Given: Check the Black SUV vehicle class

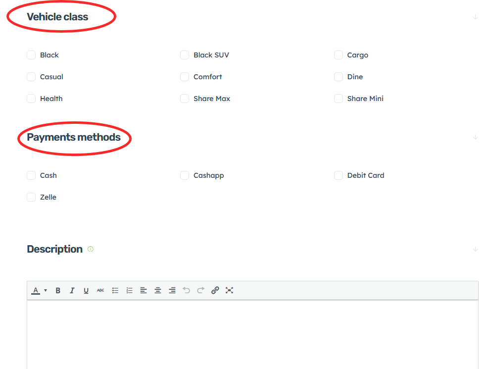Looking at the screenshot, I should (x=185, y=55).
